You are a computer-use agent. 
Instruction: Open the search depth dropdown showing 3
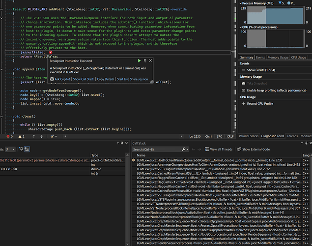(x=10, y=149)
